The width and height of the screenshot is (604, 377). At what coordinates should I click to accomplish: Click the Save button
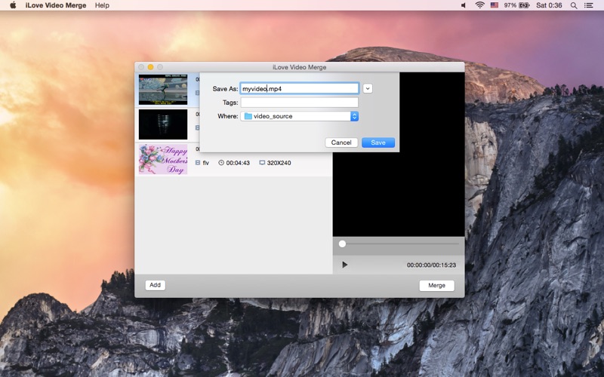click(x=378, y=143)
